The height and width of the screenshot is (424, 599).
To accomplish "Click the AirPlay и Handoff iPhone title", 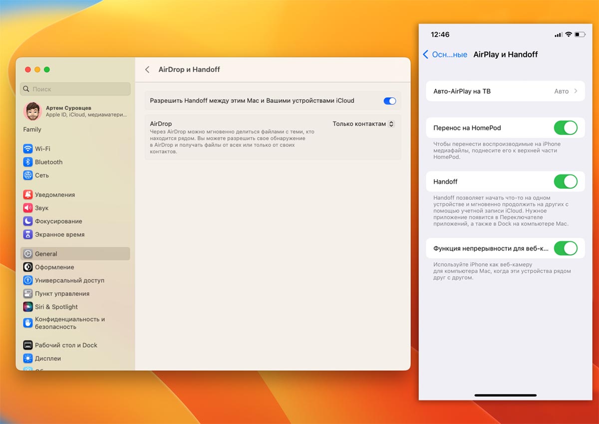I will click(x=505, y=54).
